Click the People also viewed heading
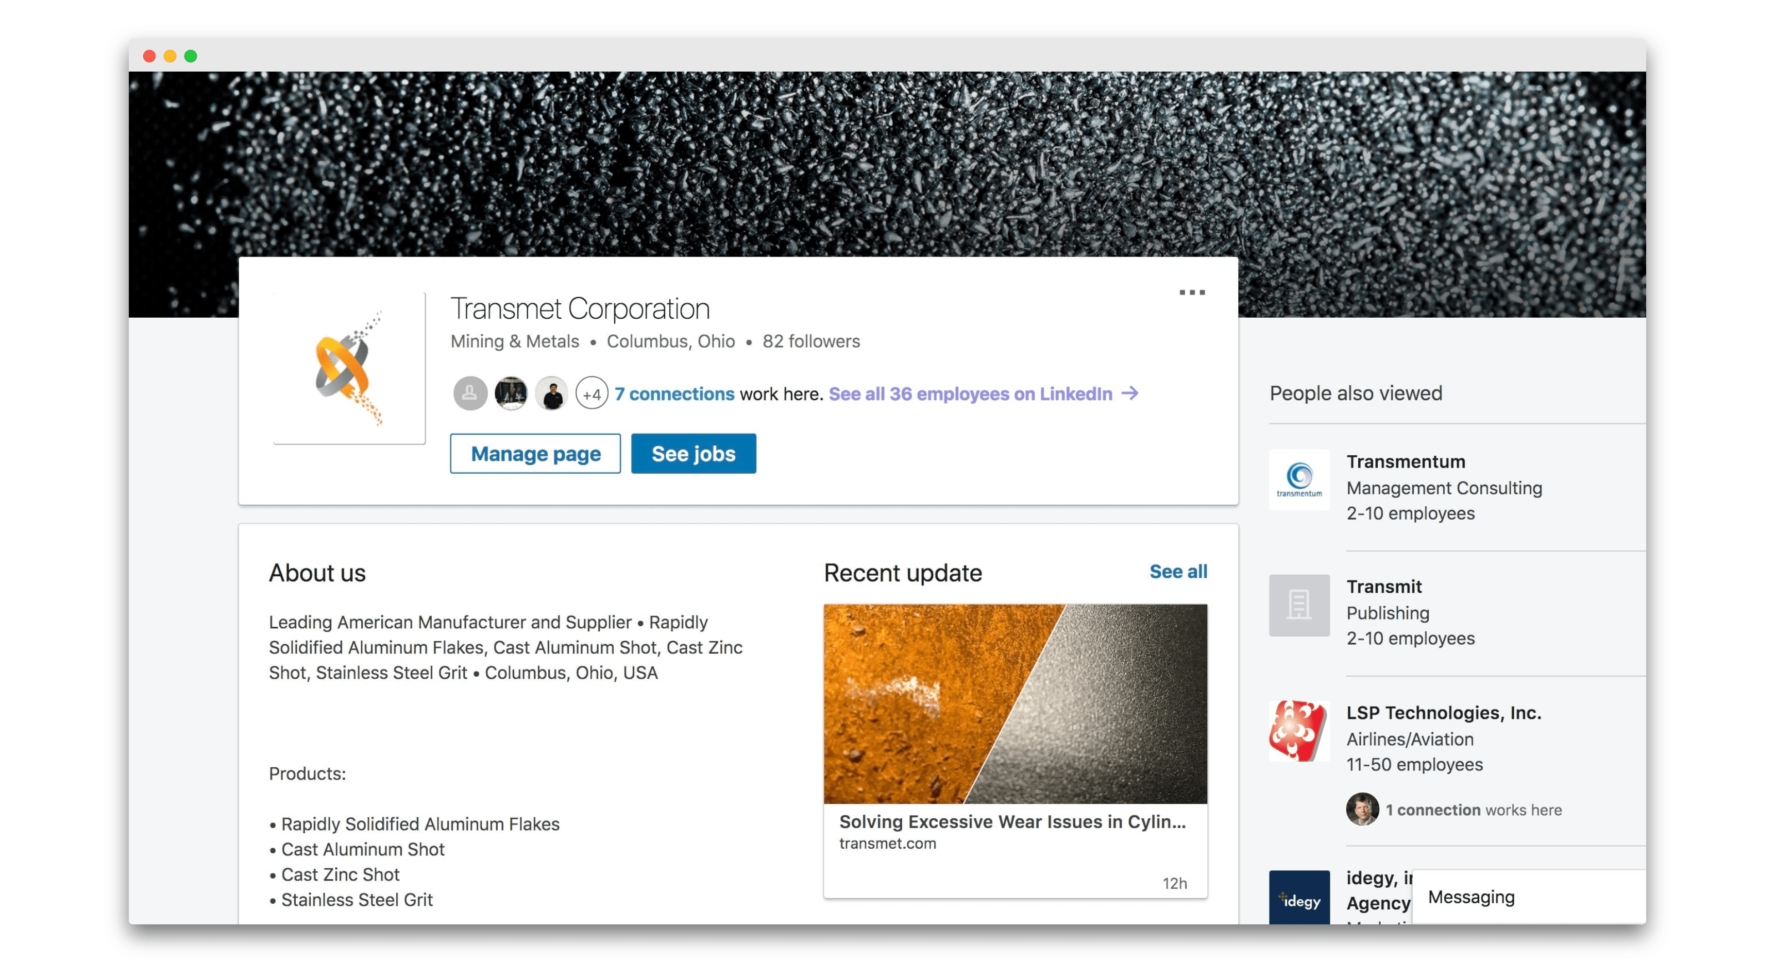Image resolution: width=1775 pixels, height=963 pixels. (1356, 392)
